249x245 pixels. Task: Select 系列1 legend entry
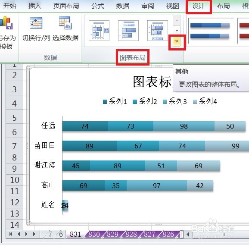point(115,101)
